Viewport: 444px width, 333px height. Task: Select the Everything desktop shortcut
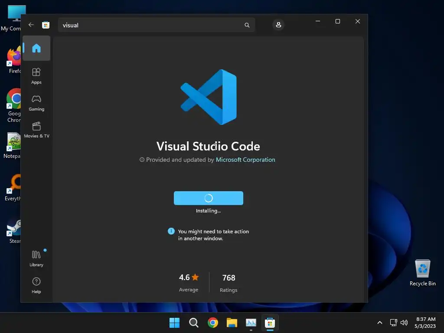(x=13, y=188)
